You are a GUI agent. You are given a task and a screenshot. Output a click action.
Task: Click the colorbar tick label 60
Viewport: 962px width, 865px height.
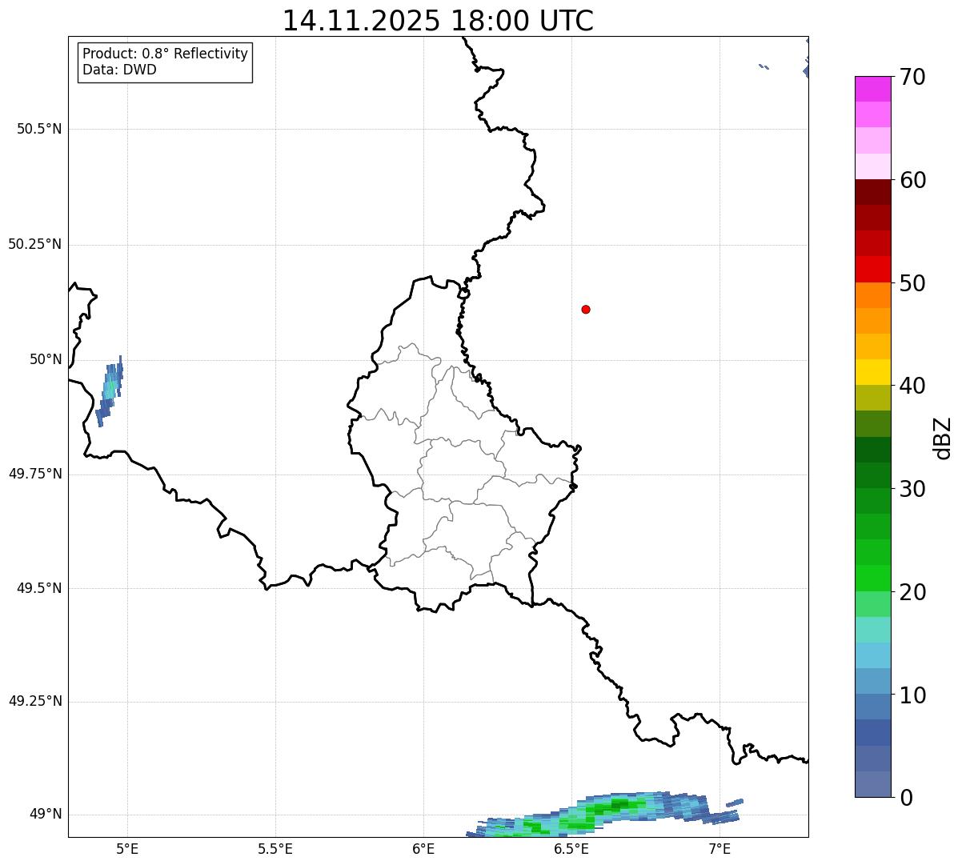[x=912, y=180]
